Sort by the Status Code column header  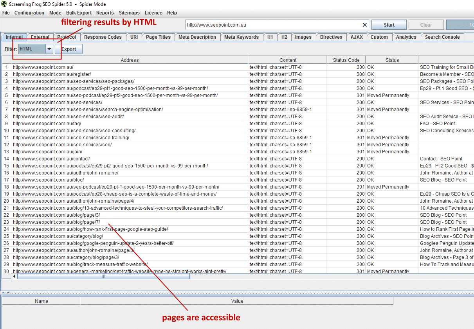tap(346, 60)
